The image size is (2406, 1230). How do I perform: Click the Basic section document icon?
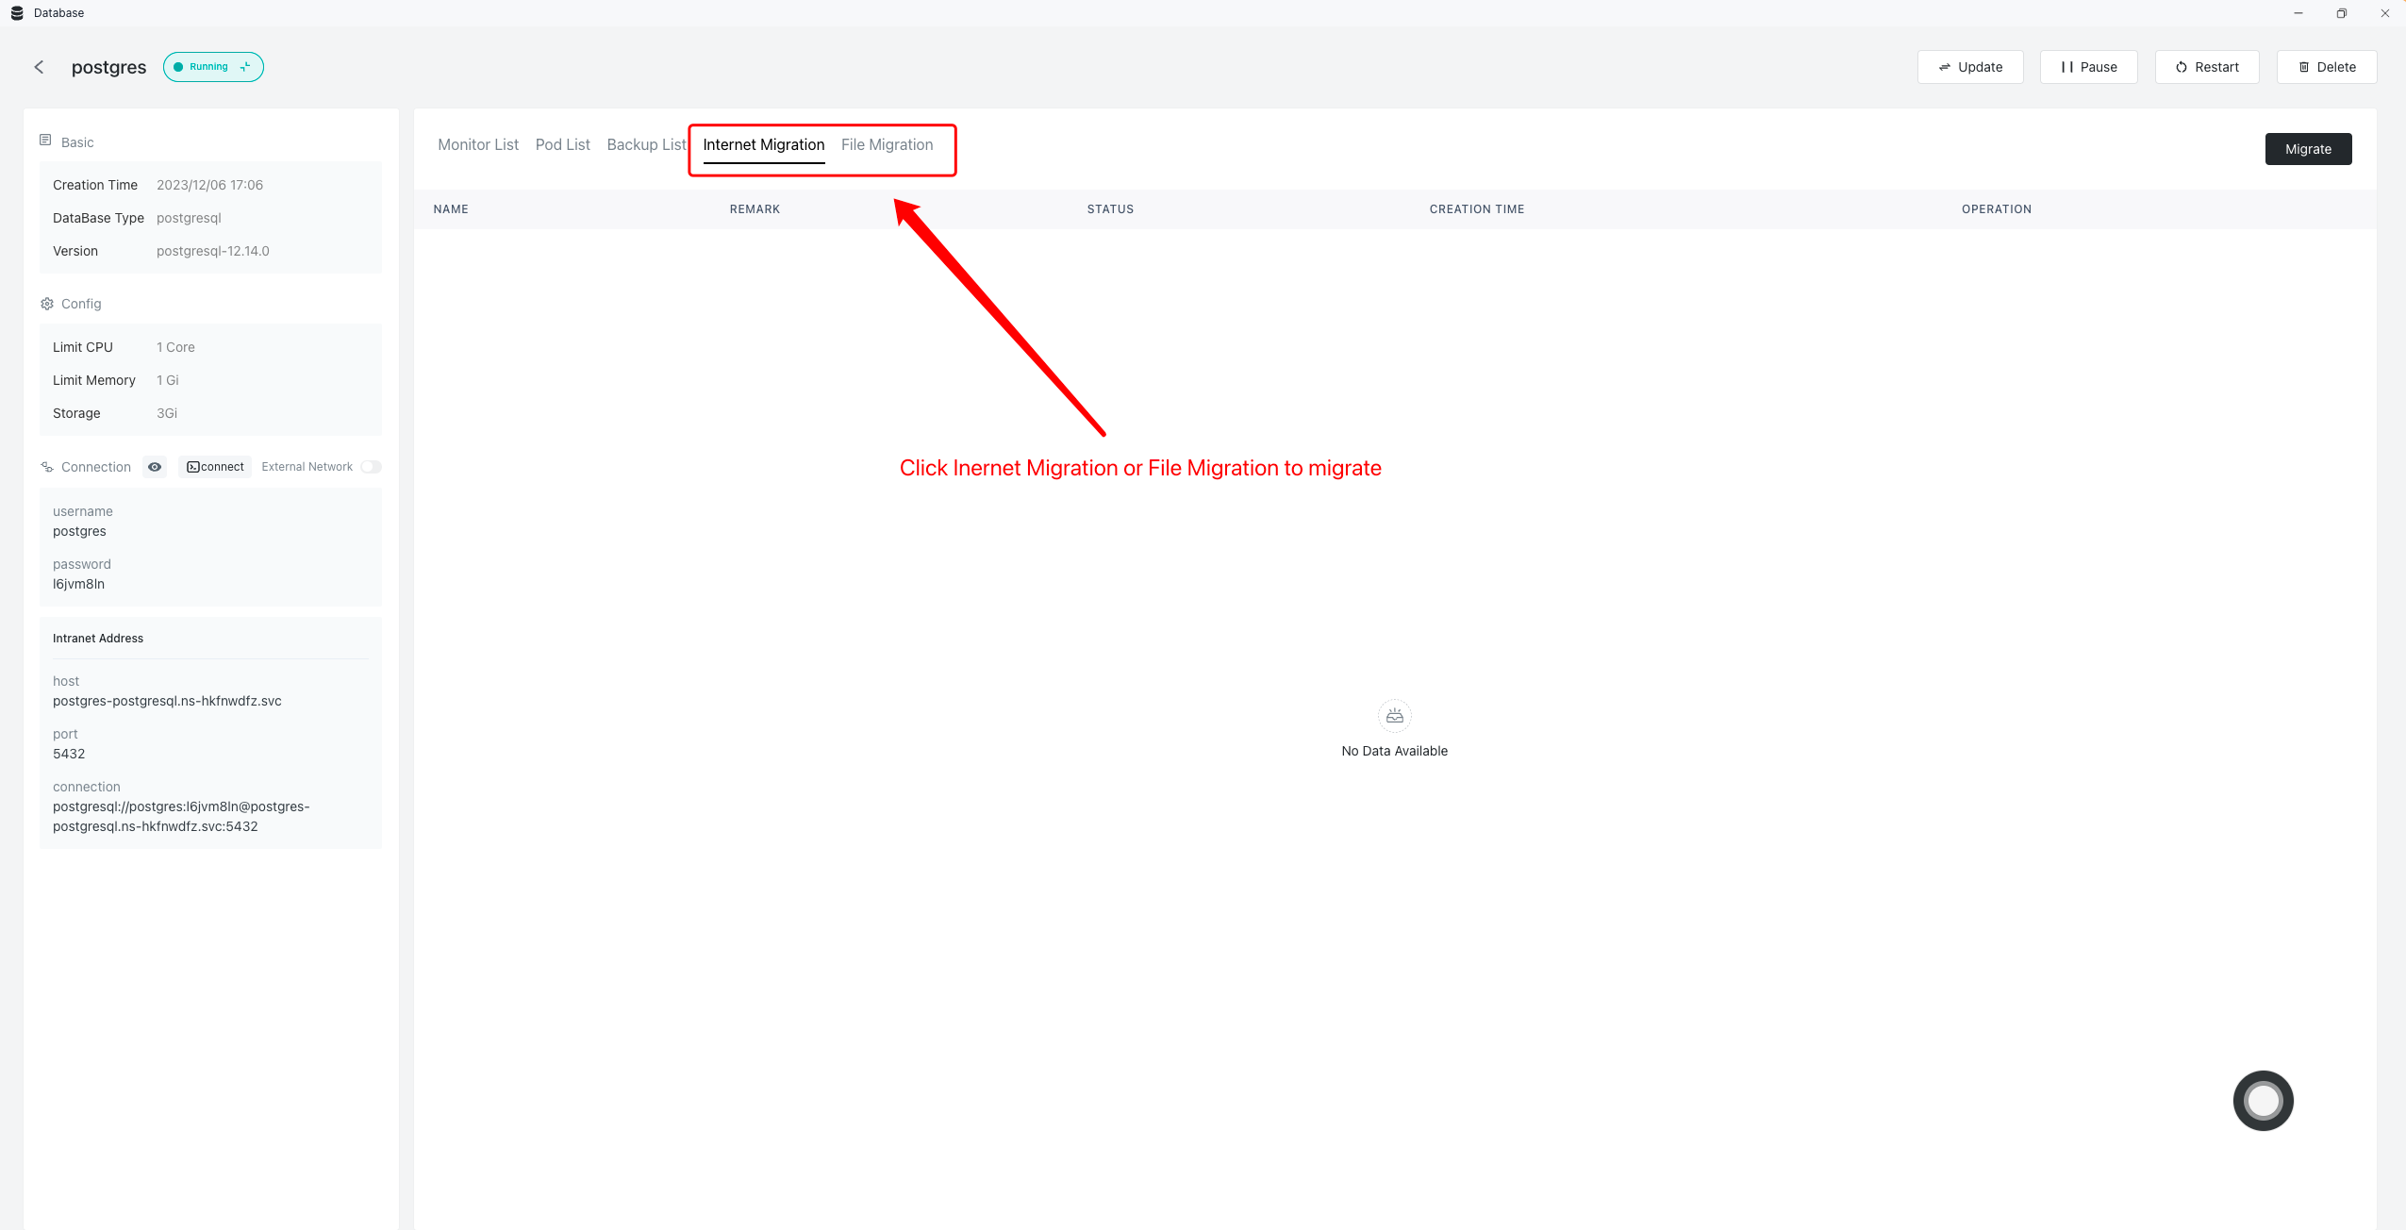click(45, 141)
